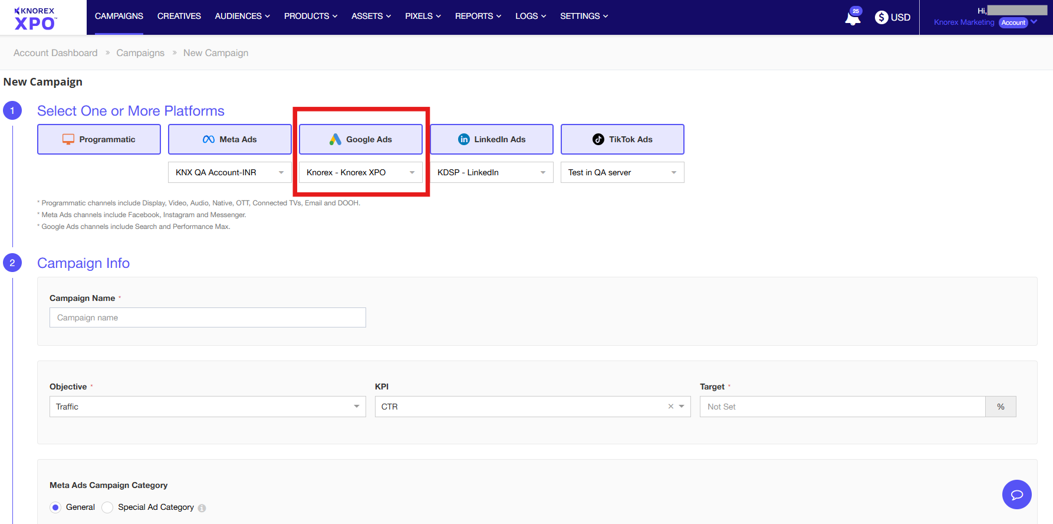This screenshot has width=1053, height=524.
Task: Expand the Objective dropdown showing Traffic
Action: [x=208, y=407]
